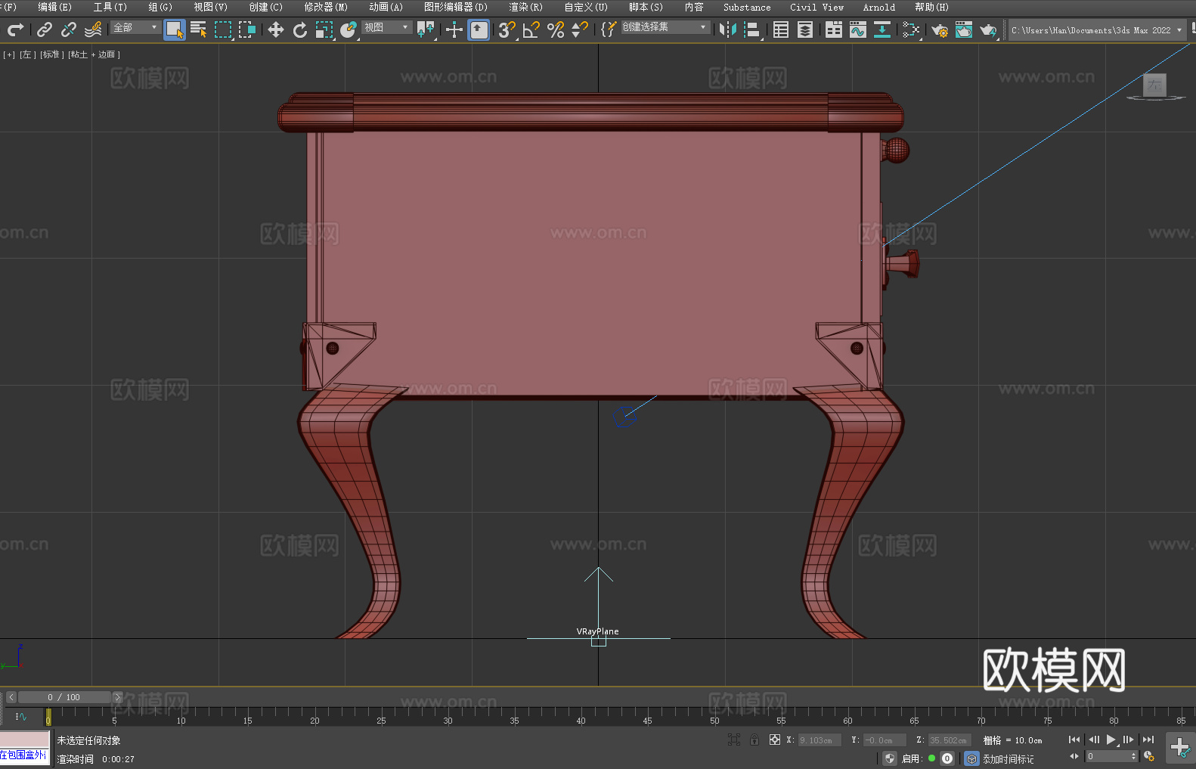Image resolution: width=1196 pixels, height=769 pixels.
Task: Select the Move tool
Action: 276,29
